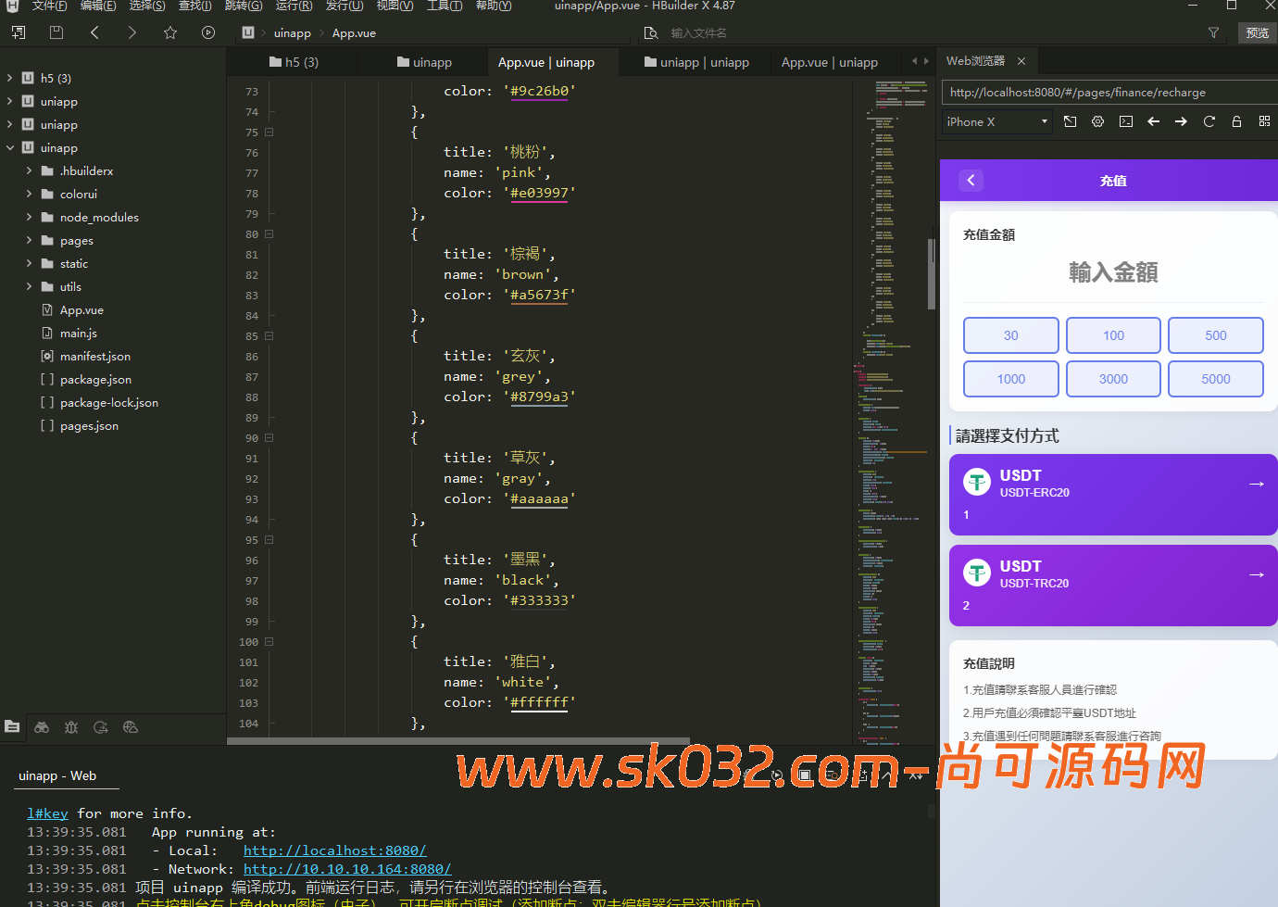
Task: Open the browser settings gear icon
Action: 1097,121
